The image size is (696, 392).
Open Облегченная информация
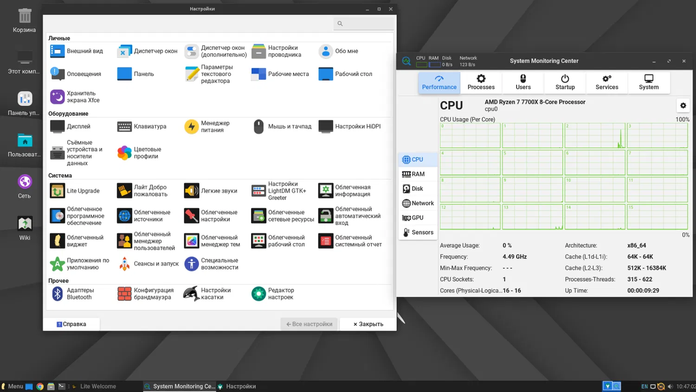[x=345, y=190]
